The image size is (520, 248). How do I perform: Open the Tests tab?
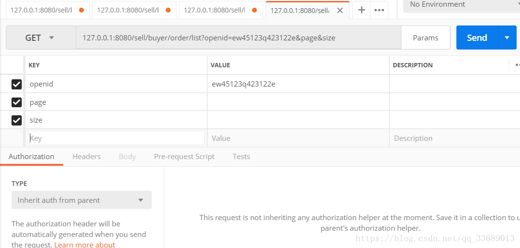tap(241, 156)
